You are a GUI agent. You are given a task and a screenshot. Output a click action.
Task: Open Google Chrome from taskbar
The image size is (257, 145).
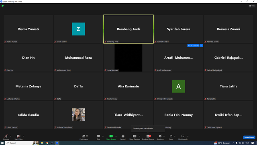pyautogui.click(x=47, y=143)
